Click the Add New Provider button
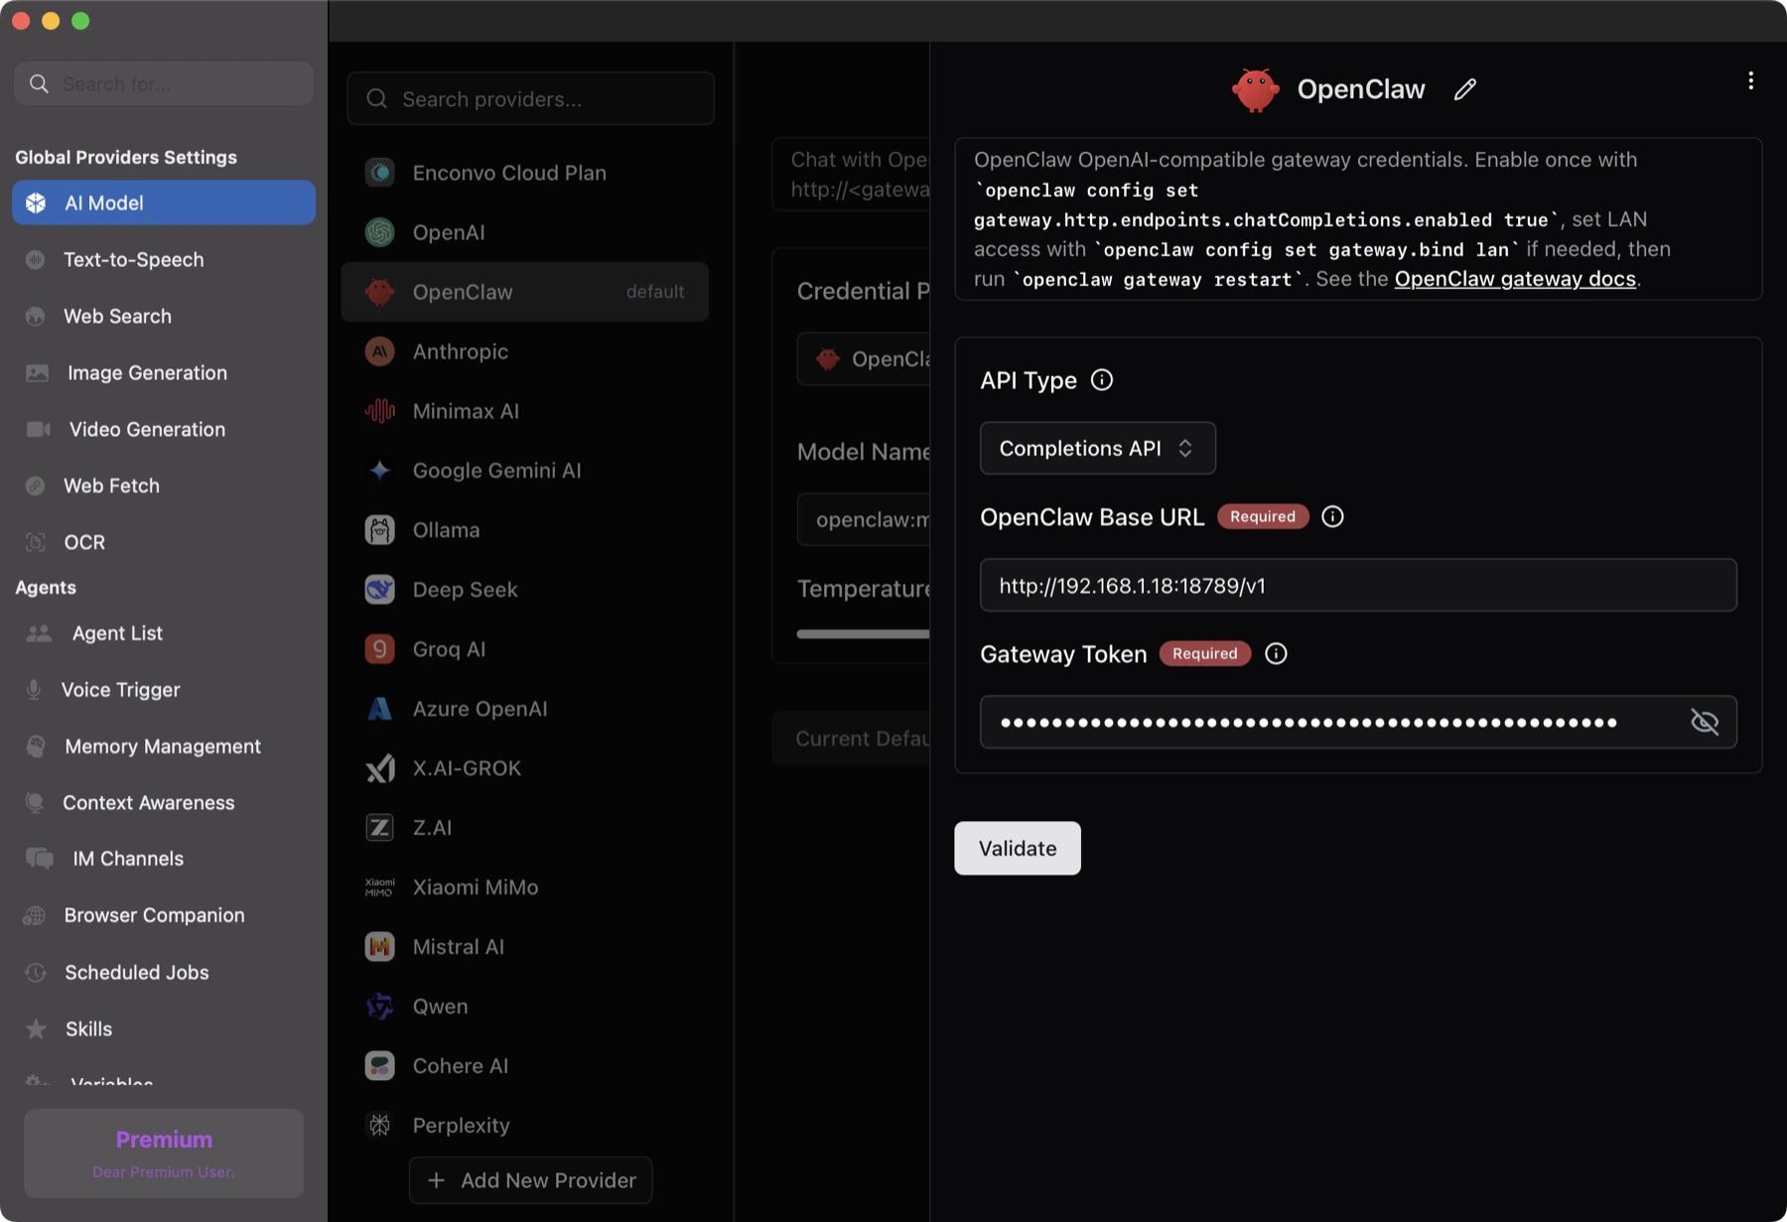The height and width of the screenshot is (1222, 1787). pos(530,1180)
